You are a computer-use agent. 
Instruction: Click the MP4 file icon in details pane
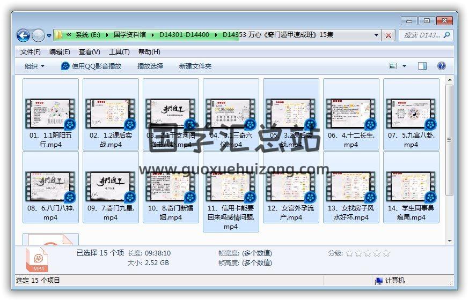(39, 260)
